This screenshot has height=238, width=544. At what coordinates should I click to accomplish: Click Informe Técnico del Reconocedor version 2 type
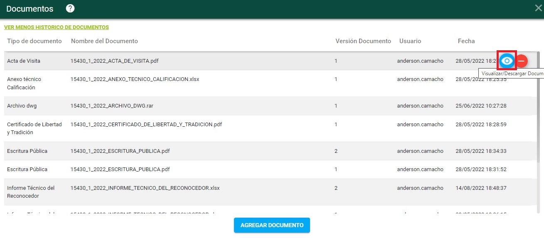[x=31, y=192]
